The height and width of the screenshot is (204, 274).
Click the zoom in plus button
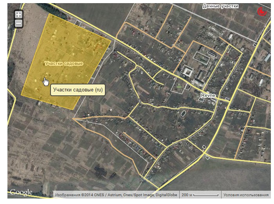click(18, 15)
